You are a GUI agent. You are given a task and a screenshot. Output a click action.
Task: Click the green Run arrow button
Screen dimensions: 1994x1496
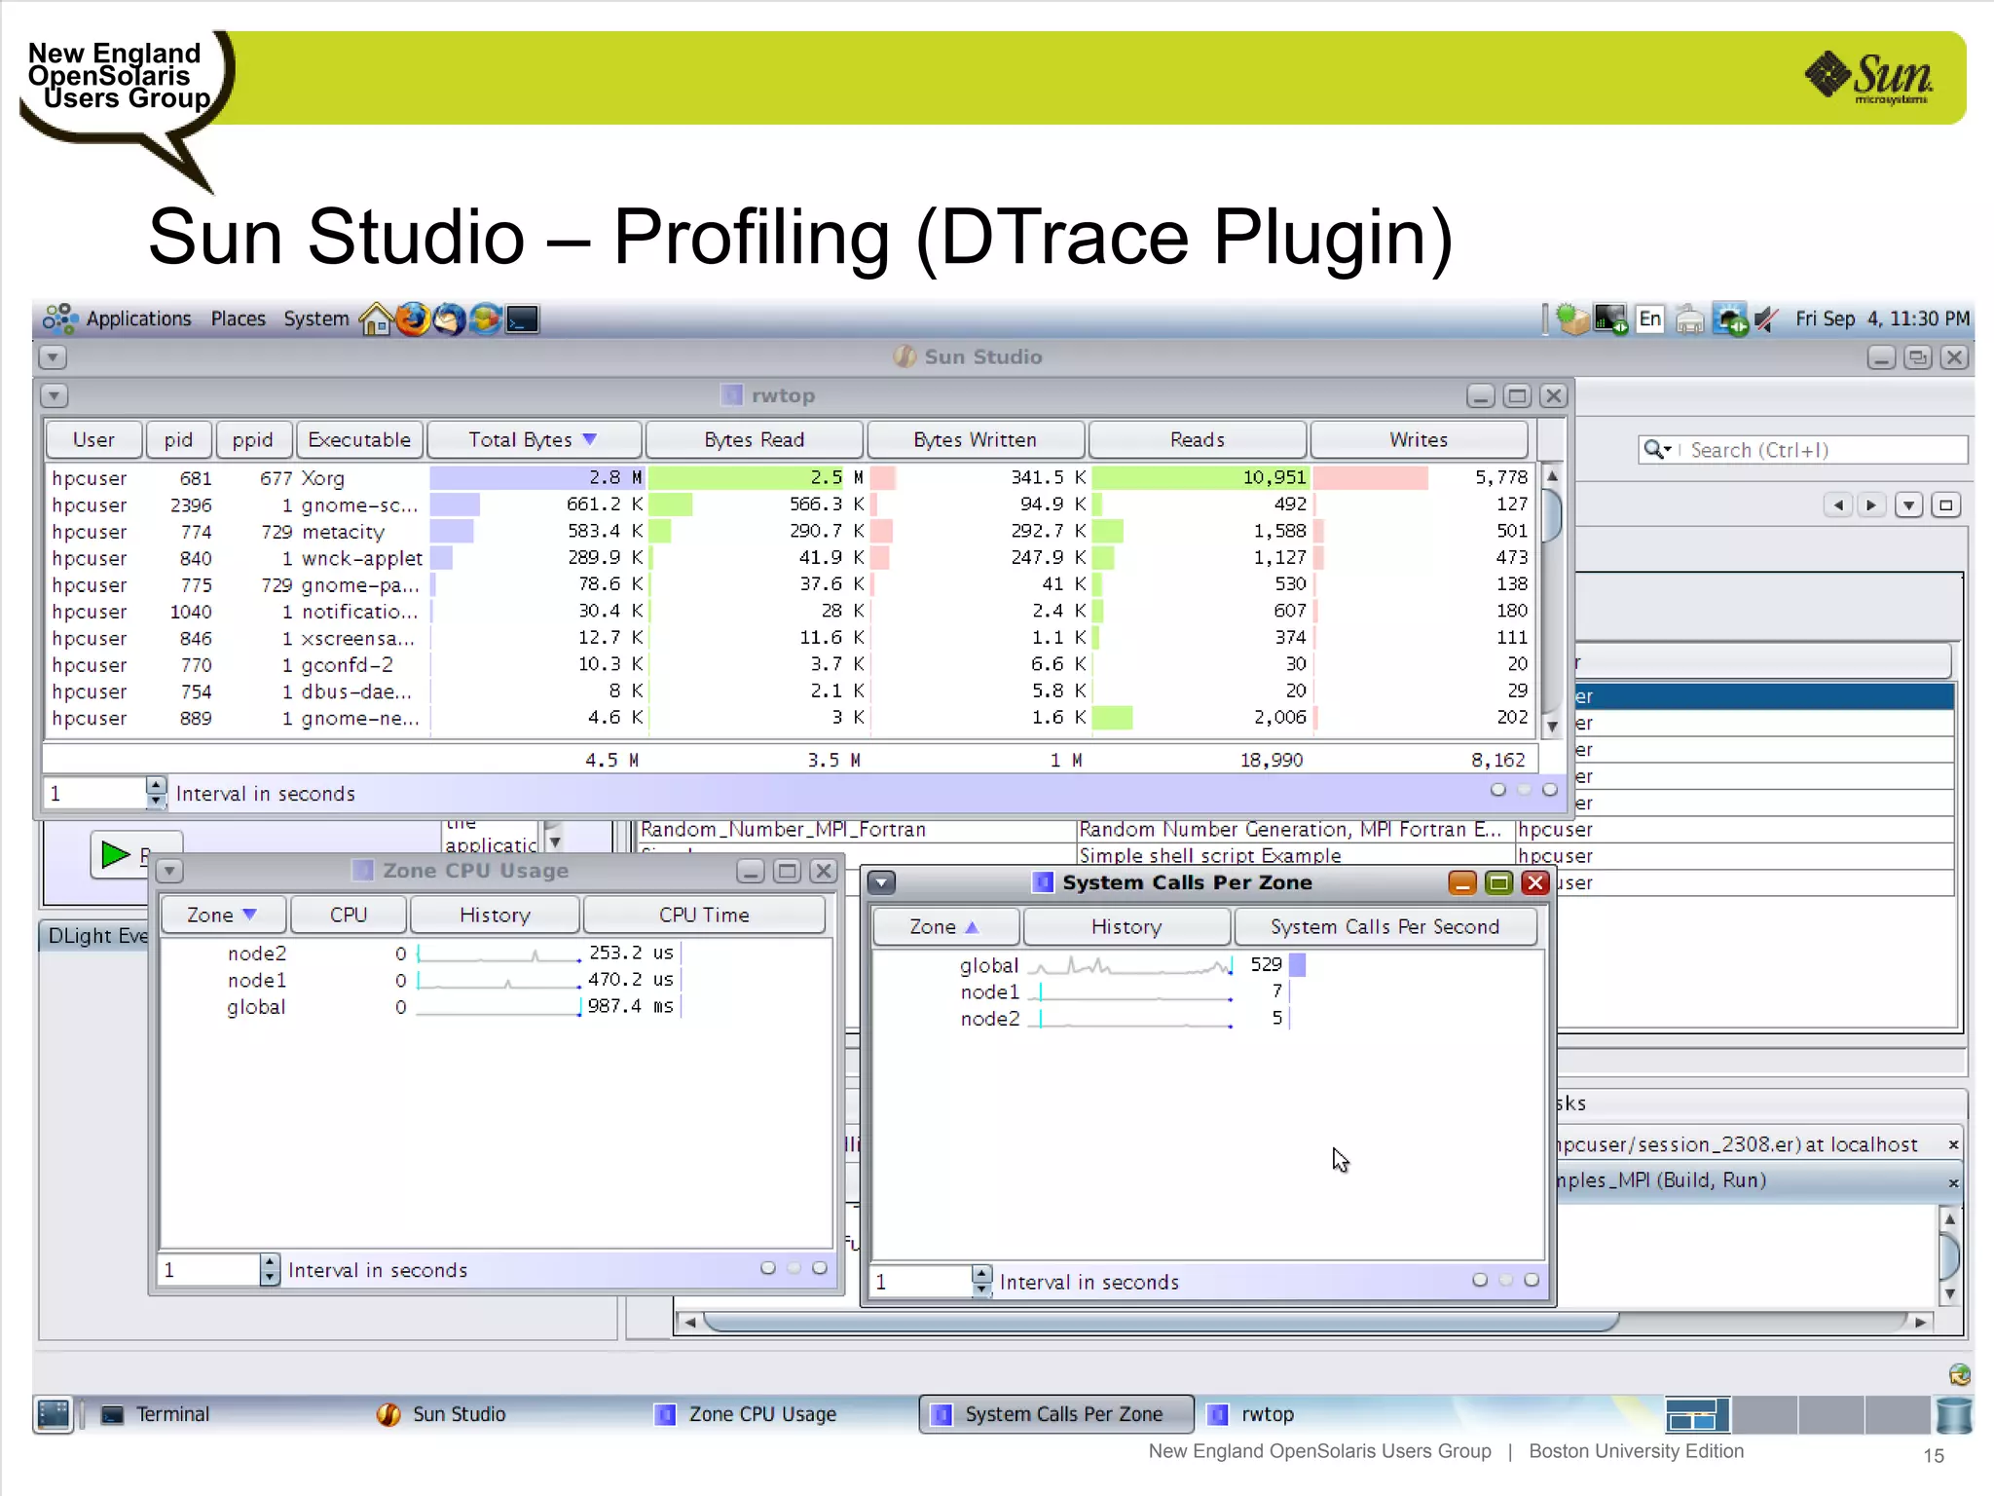pyautogui.click(x=116, y=855)
